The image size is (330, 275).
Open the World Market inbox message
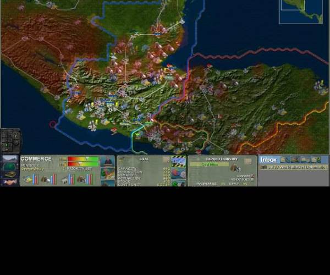294,167
